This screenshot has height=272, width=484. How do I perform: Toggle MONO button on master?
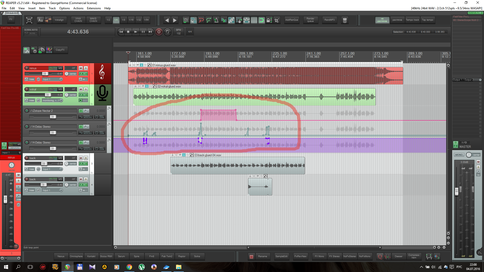[459, 155]
